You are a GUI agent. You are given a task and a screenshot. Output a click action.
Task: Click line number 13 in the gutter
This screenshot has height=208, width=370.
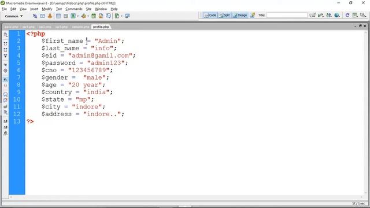point(17,121)
